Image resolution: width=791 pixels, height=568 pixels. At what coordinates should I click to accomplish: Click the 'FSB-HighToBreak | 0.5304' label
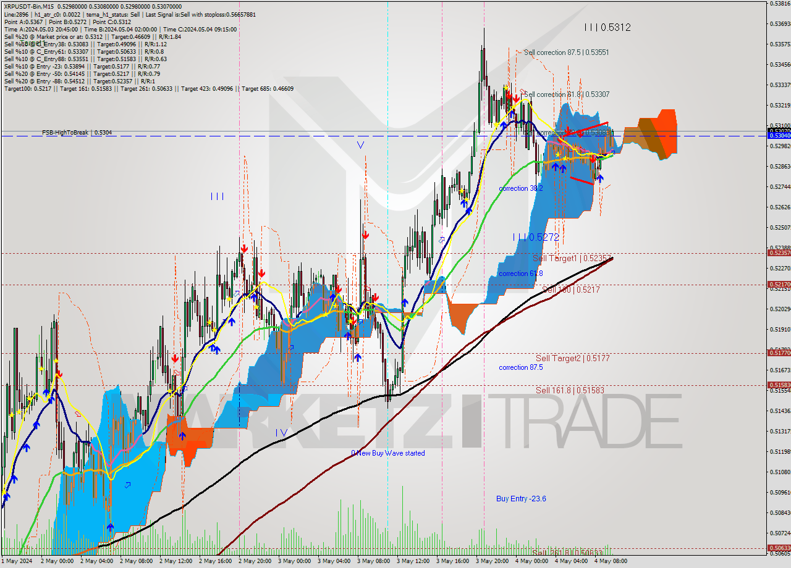pos(77,132)
